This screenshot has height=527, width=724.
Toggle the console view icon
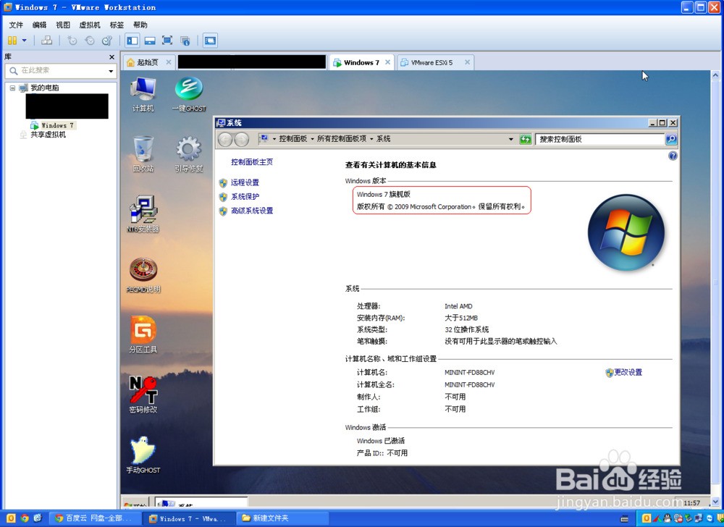[210, 41]
